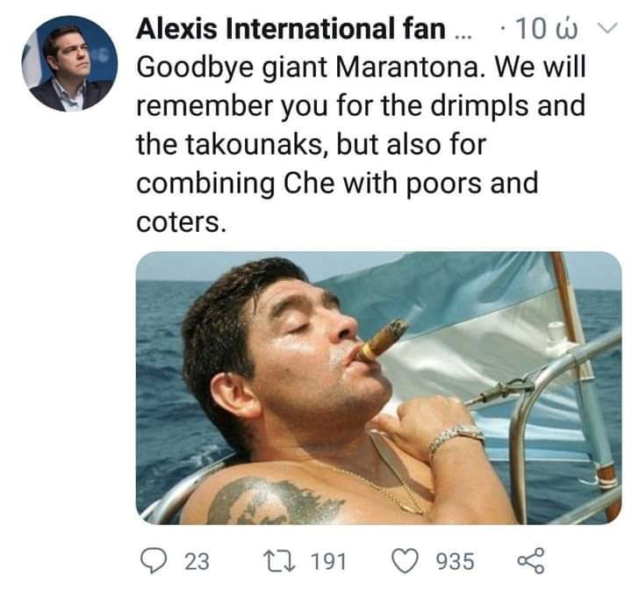Viewport: 632px width, 591px height.
Task: Click the wristwatch in the attached photo
Action: pos(456,438)
